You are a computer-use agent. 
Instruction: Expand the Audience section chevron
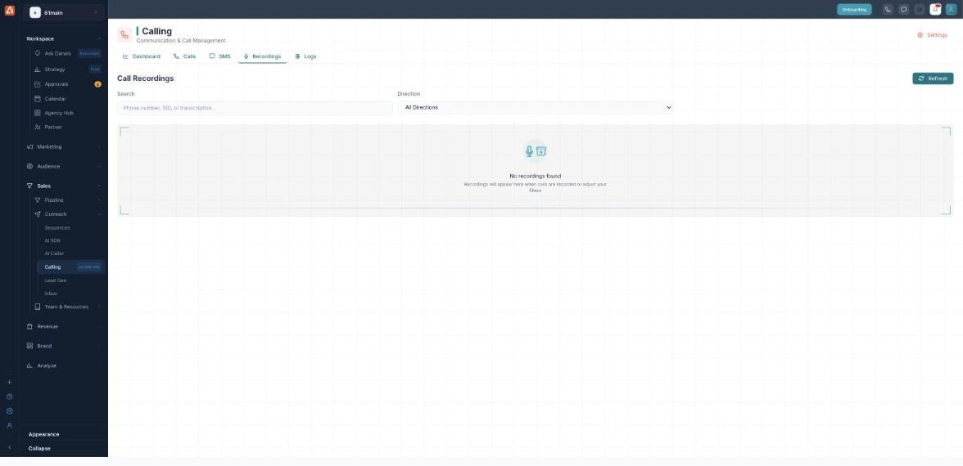pyautogui.click(x=99, y=166)
